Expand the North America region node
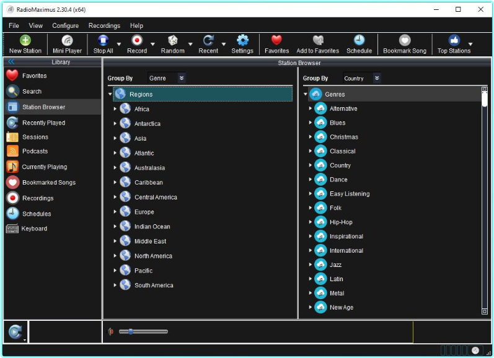The image size is (494, 358). click(x=115, y=256)
